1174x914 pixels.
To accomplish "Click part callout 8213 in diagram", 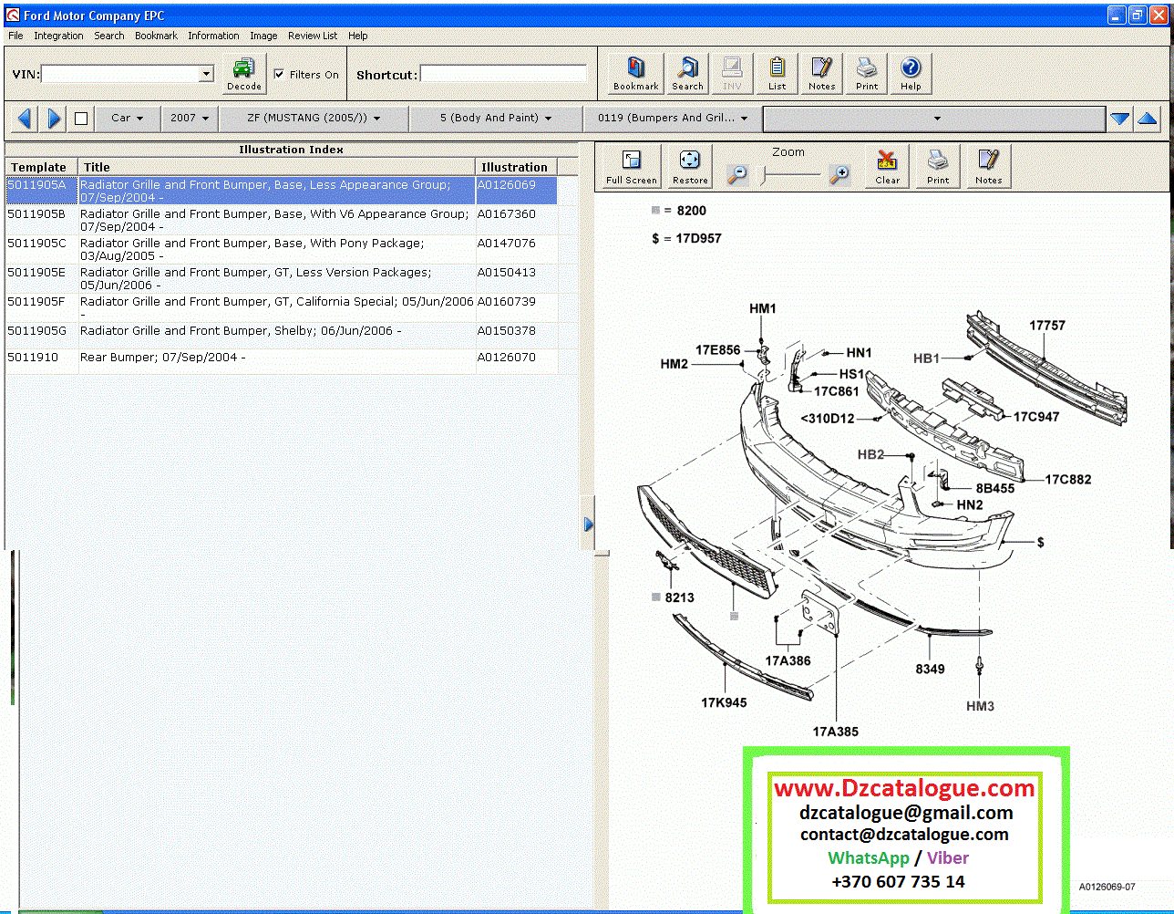I will pos(679,597).
